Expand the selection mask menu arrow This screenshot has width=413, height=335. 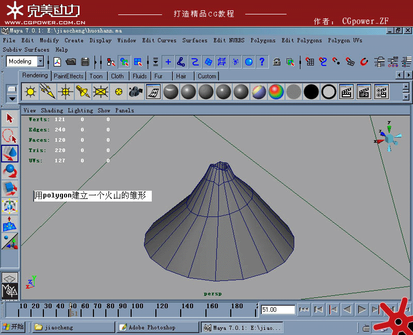point(155,62)
